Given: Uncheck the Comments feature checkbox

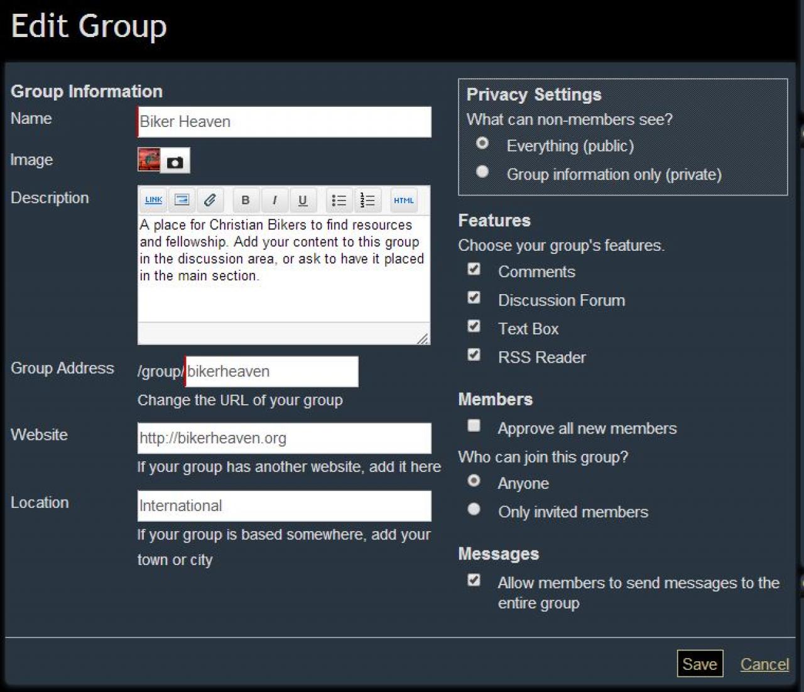Looking at the screenshot, I should [474, 270].
